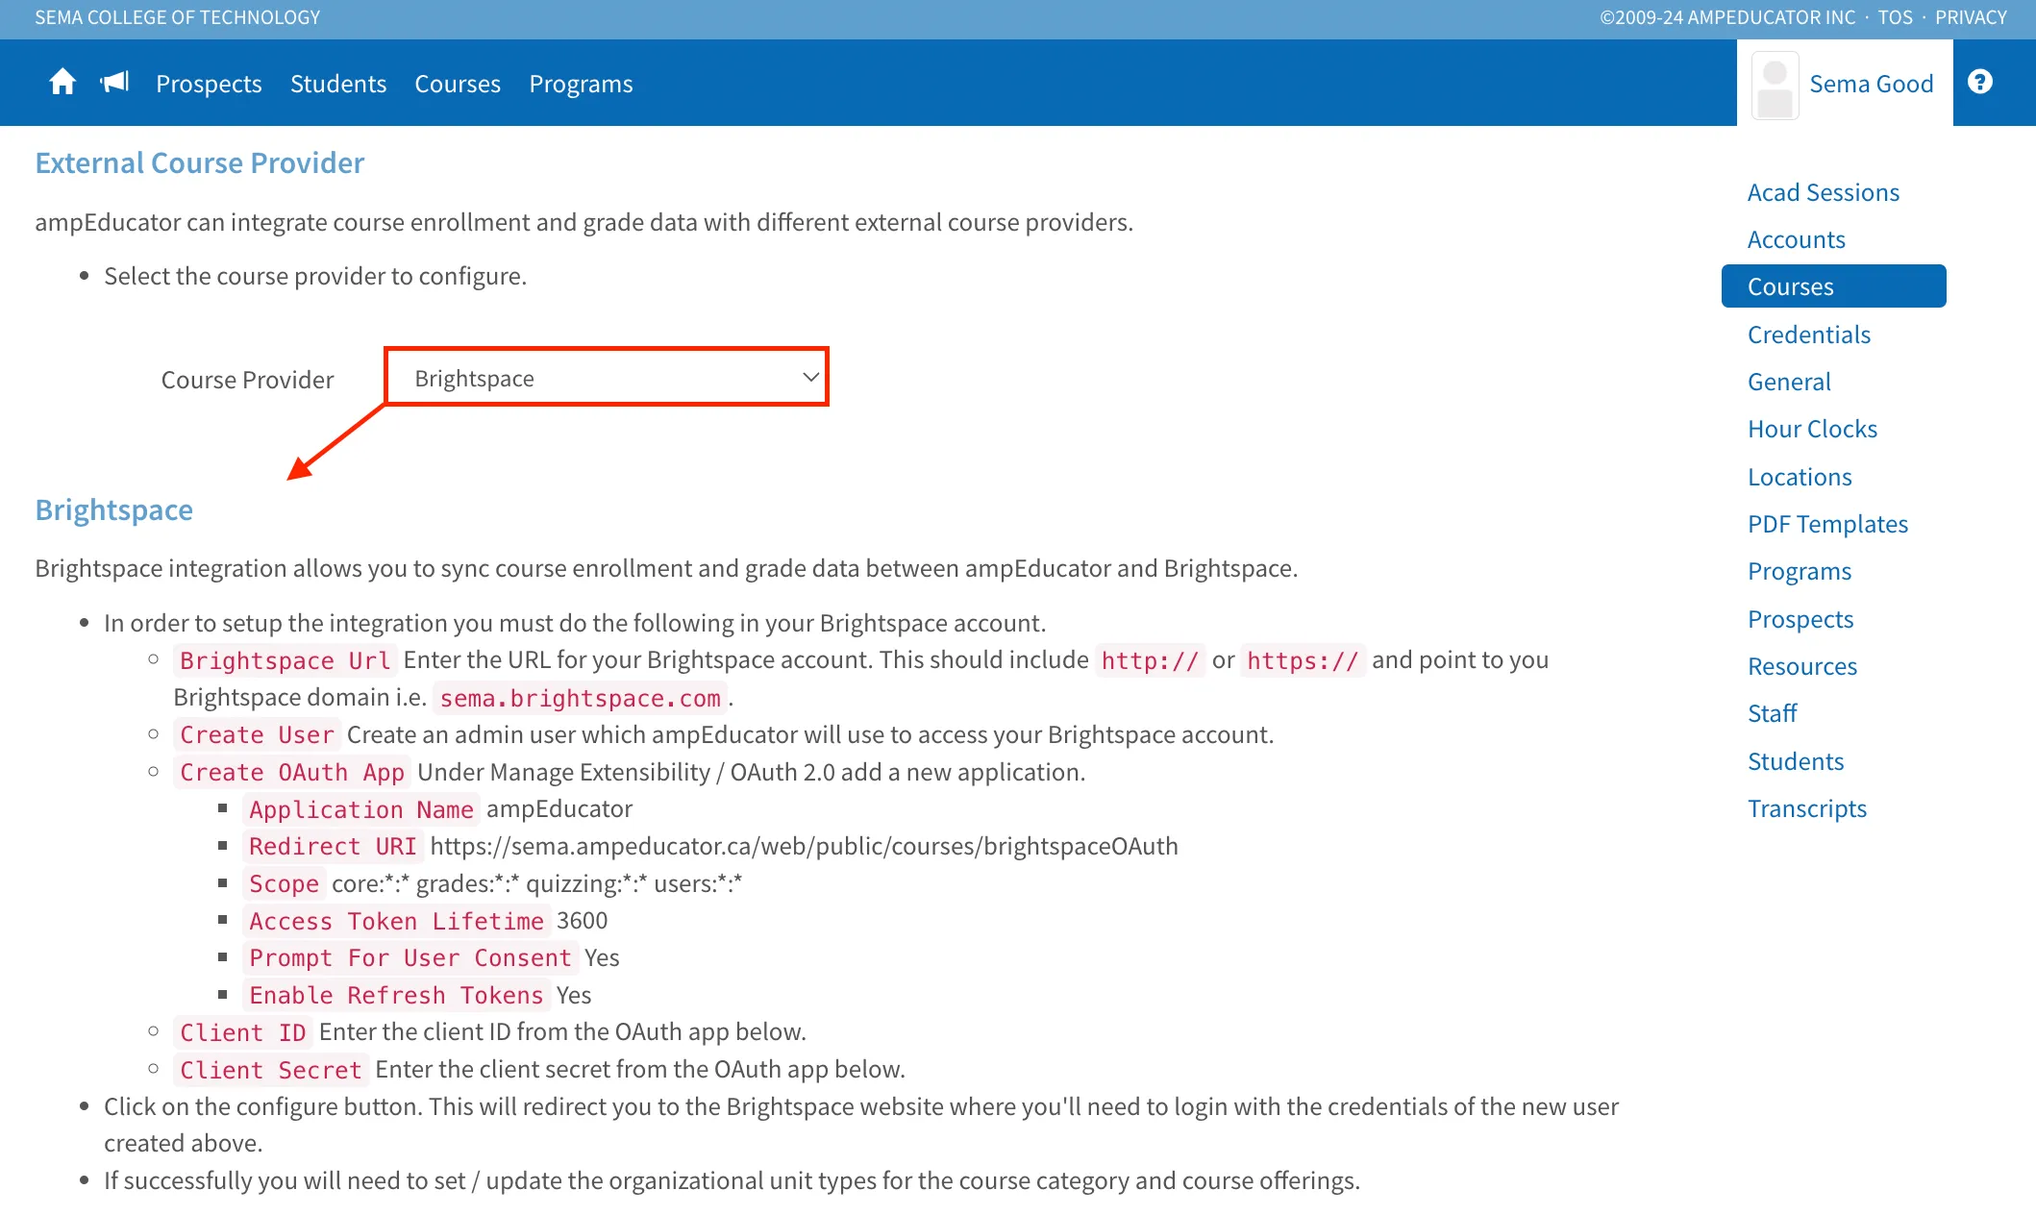Open Courses in the top navigation
The image size is (2036, 1215).
tap(458, 84)
